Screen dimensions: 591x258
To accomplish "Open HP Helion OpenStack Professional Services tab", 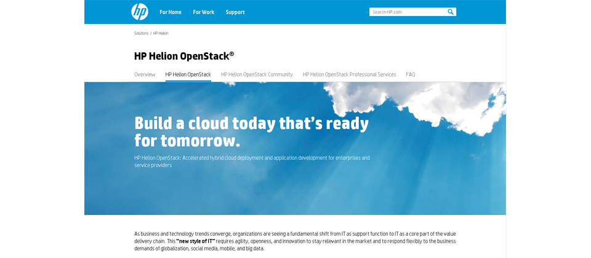I will (350, 74).
